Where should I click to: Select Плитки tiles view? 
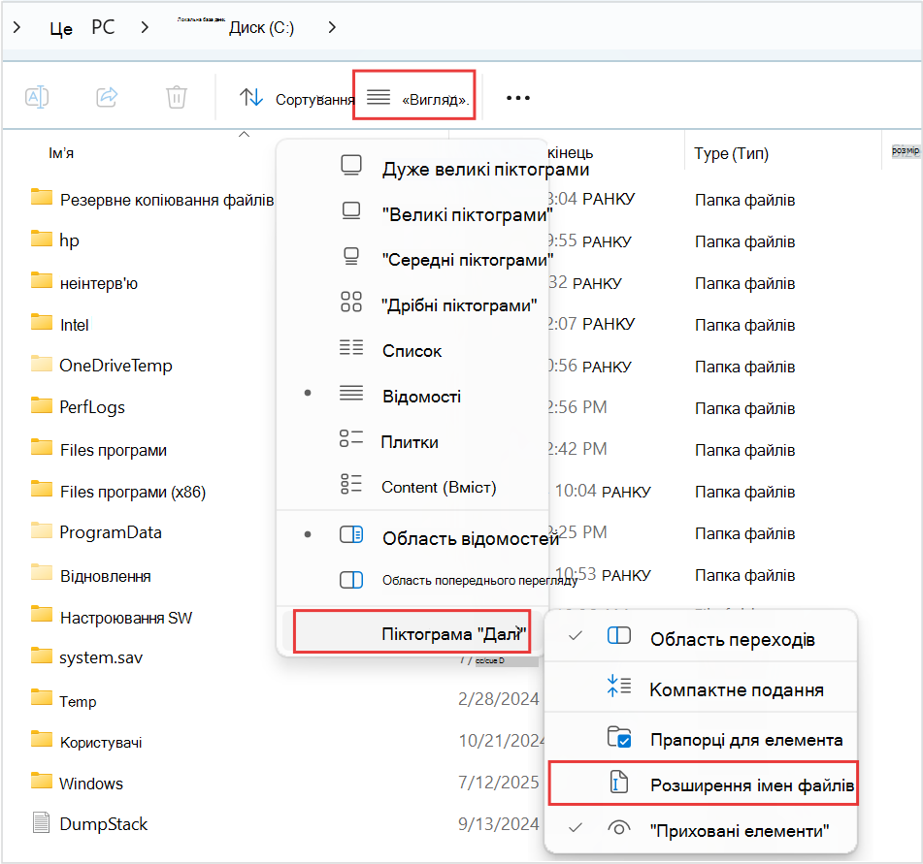412,442
